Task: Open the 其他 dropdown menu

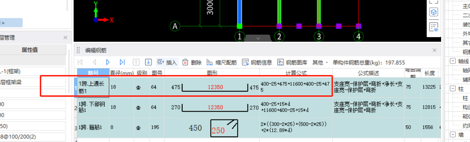Action: [x=320, y=62]
